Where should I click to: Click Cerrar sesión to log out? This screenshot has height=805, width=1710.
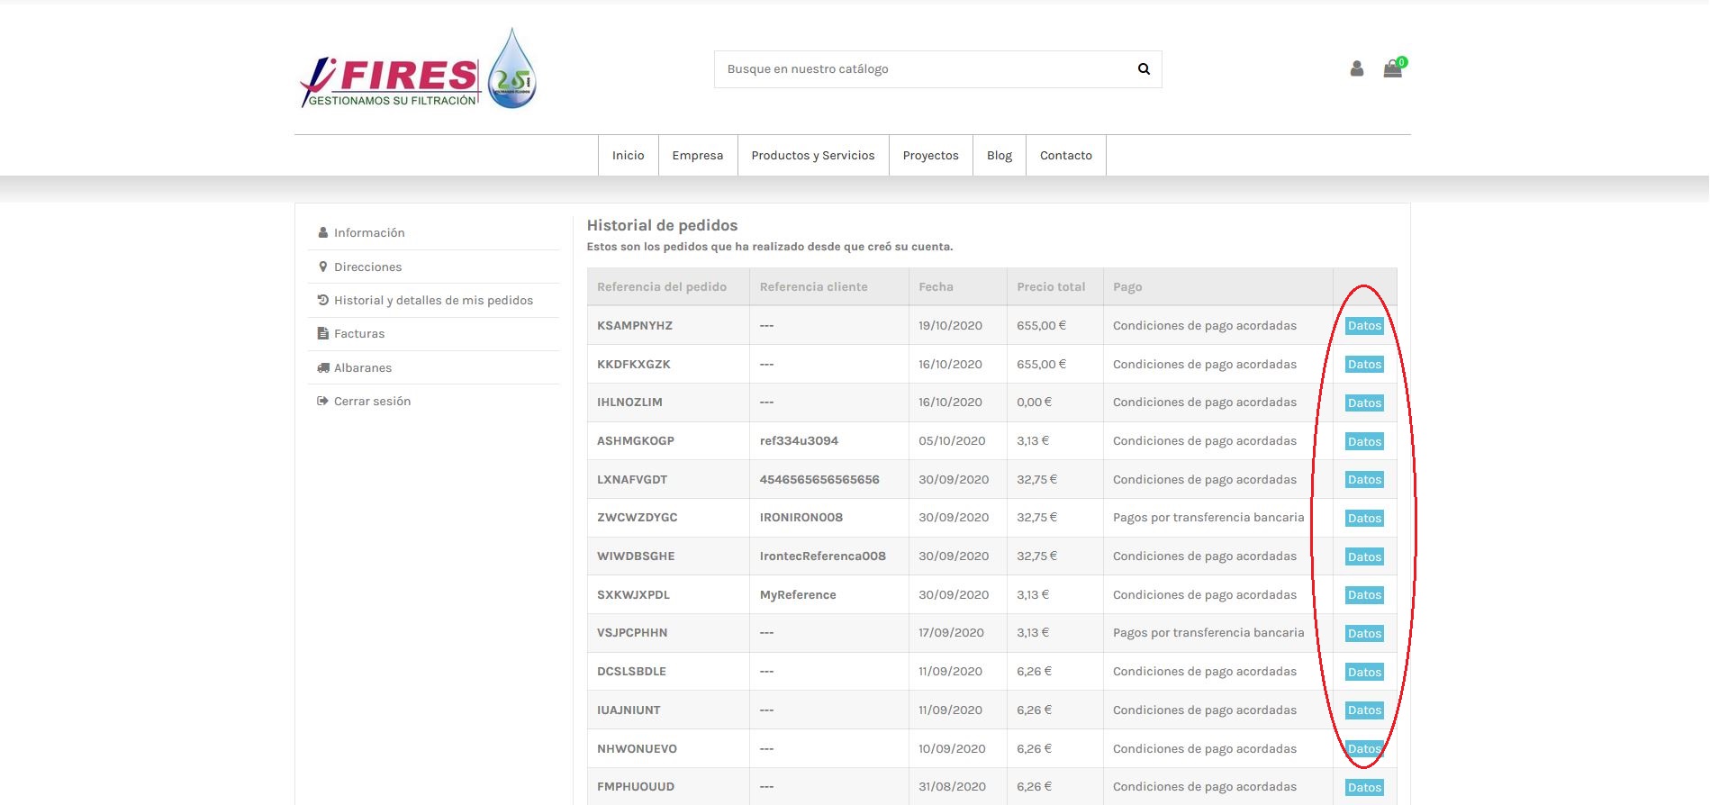click(372, 401)
